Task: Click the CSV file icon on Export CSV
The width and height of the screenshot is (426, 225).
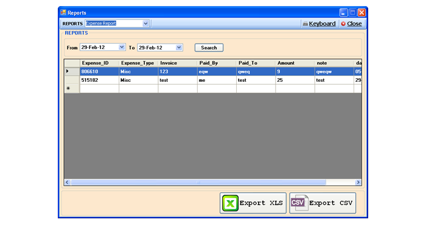Action: pyautogui.click(x=299, y=203)
